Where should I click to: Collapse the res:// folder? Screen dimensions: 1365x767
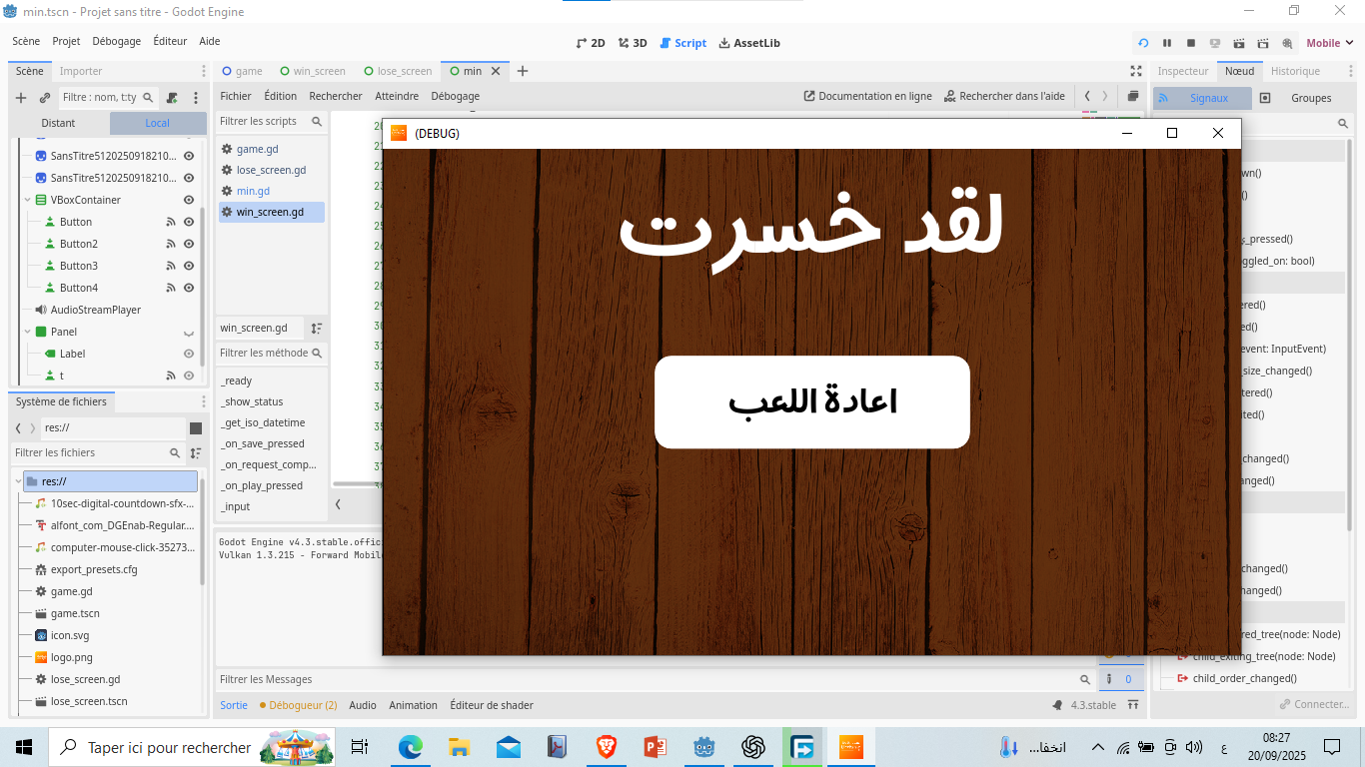click(x=19, y=481)
